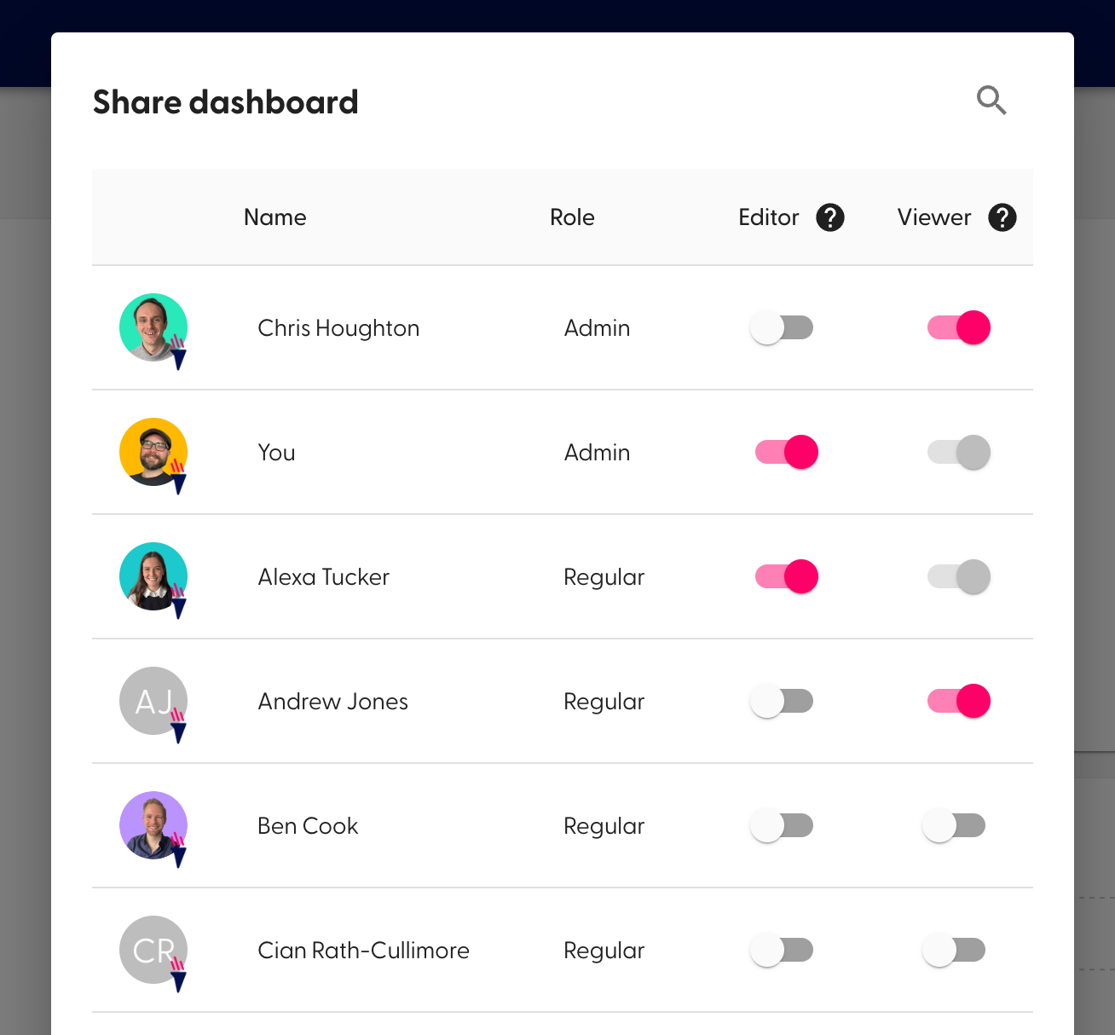The image size is (1115, 1035).
Task: Click the AJ initials avatar
Action: [x=153, y=701]
